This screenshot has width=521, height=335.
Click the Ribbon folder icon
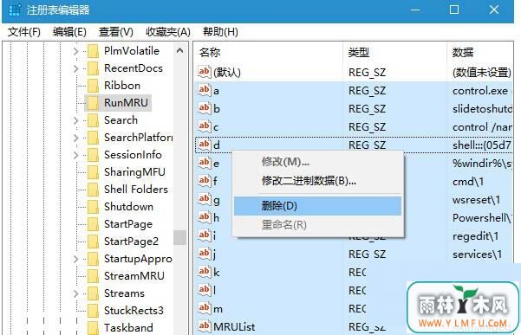[93, 86]
